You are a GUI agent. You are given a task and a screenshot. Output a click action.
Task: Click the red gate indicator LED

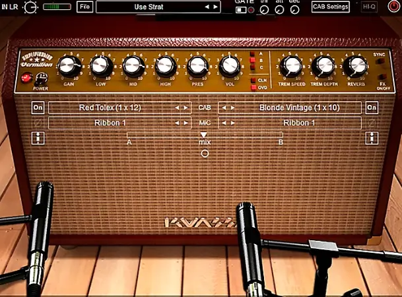tap(251, 10)
